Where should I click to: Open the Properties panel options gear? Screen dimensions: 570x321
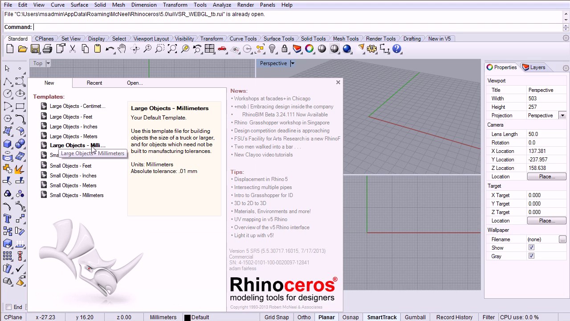click(x=566, y=68)
